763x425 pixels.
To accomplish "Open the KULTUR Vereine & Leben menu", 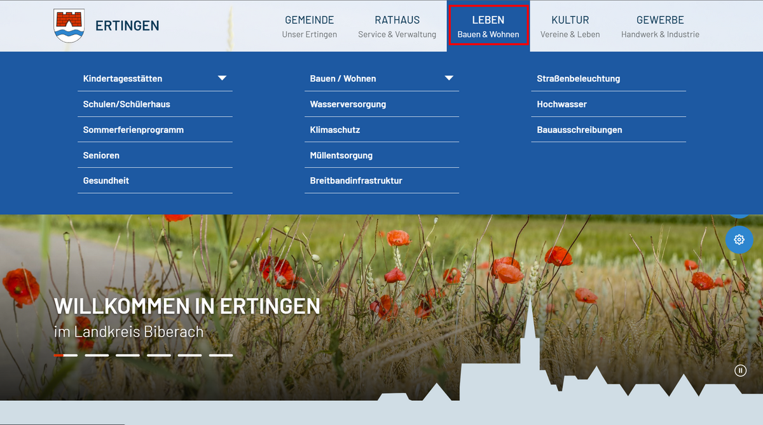I will click(x=570, y=27).
